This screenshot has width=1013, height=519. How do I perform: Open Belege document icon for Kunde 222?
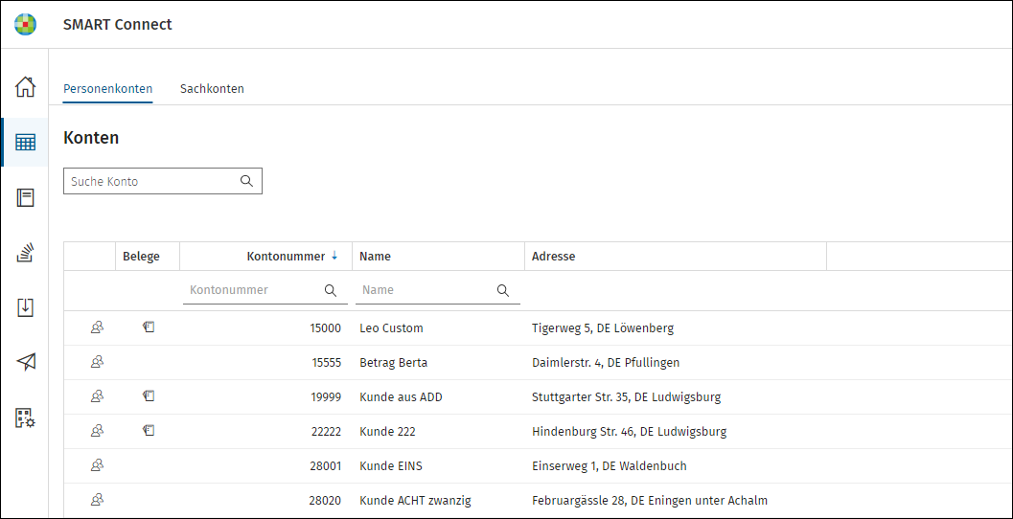click(x=149, y=430)
